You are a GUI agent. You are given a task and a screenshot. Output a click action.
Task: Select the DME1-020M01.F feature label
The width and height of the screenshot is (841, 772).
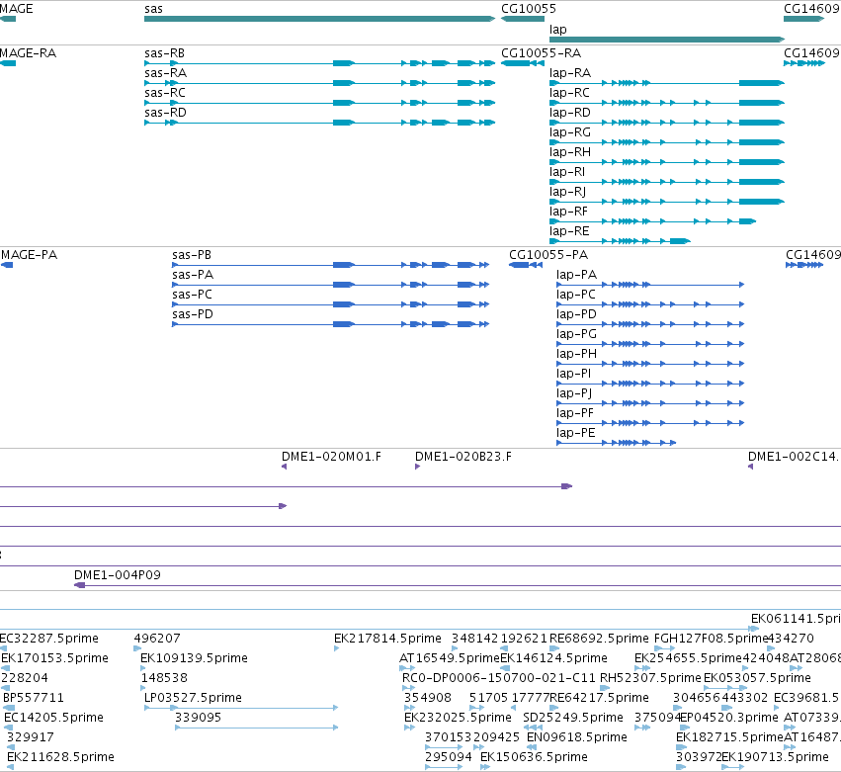tap(331, 457)
